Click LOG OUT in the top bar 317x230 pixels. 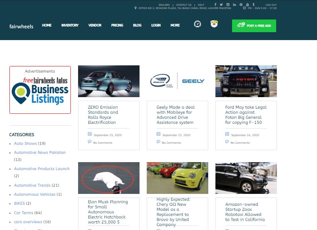tap(271, 5)
